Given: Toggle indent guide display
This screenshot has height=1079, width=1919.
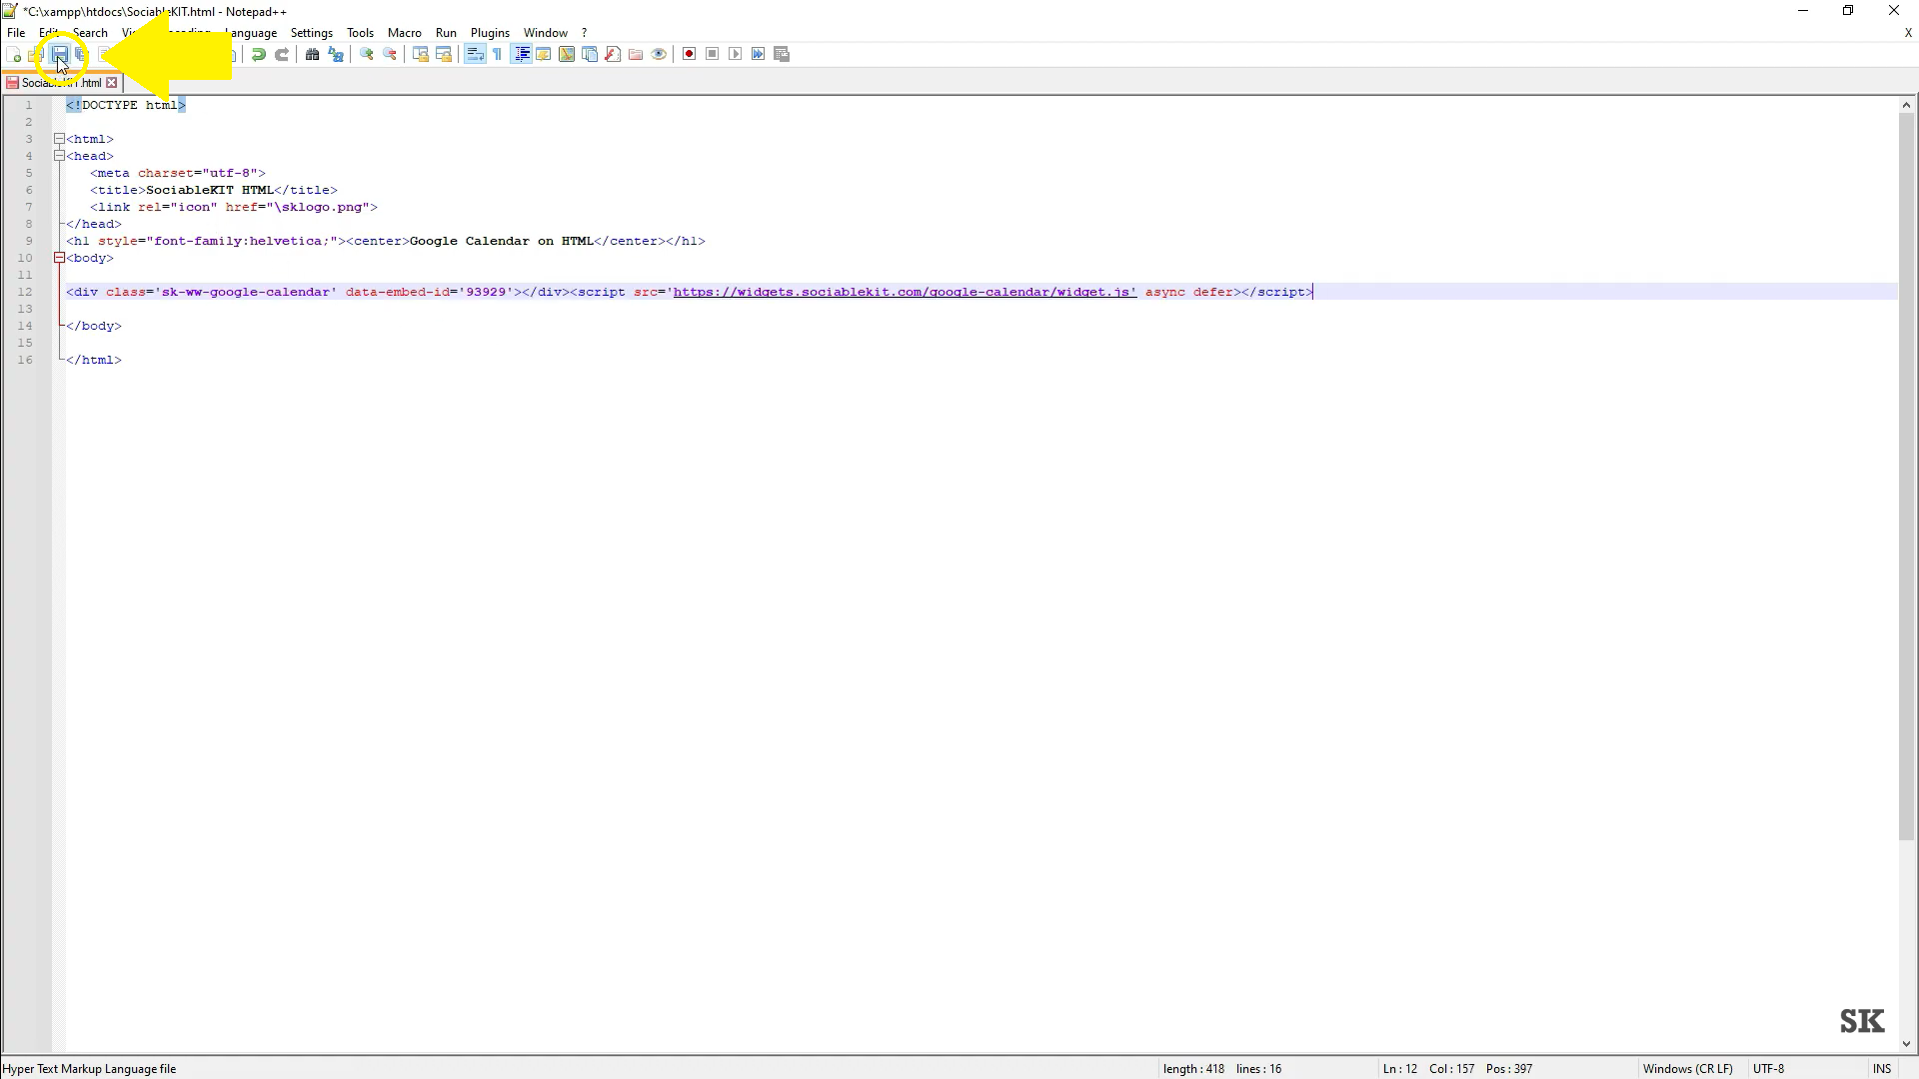Looking at the screenshot, I should (x=521, y=55).
